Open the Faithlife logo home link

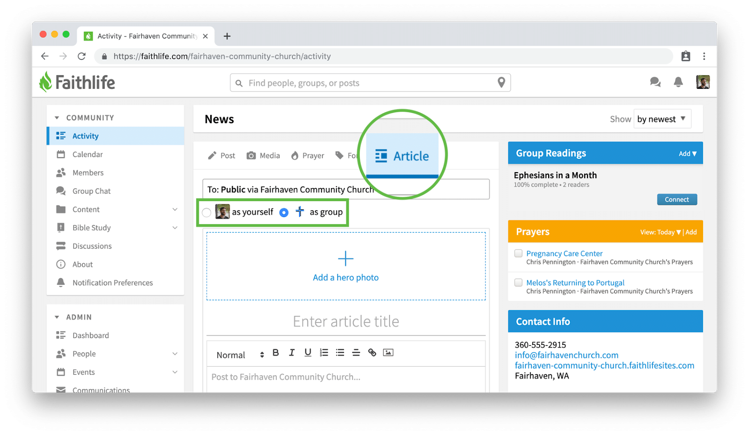pyautogui.click(x=77, y=82)
